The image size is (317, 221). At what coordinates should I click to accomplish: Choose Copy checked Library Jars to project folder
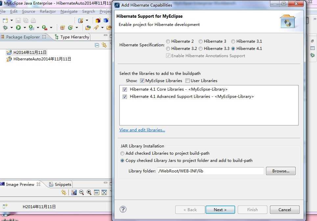click(122, 161)
